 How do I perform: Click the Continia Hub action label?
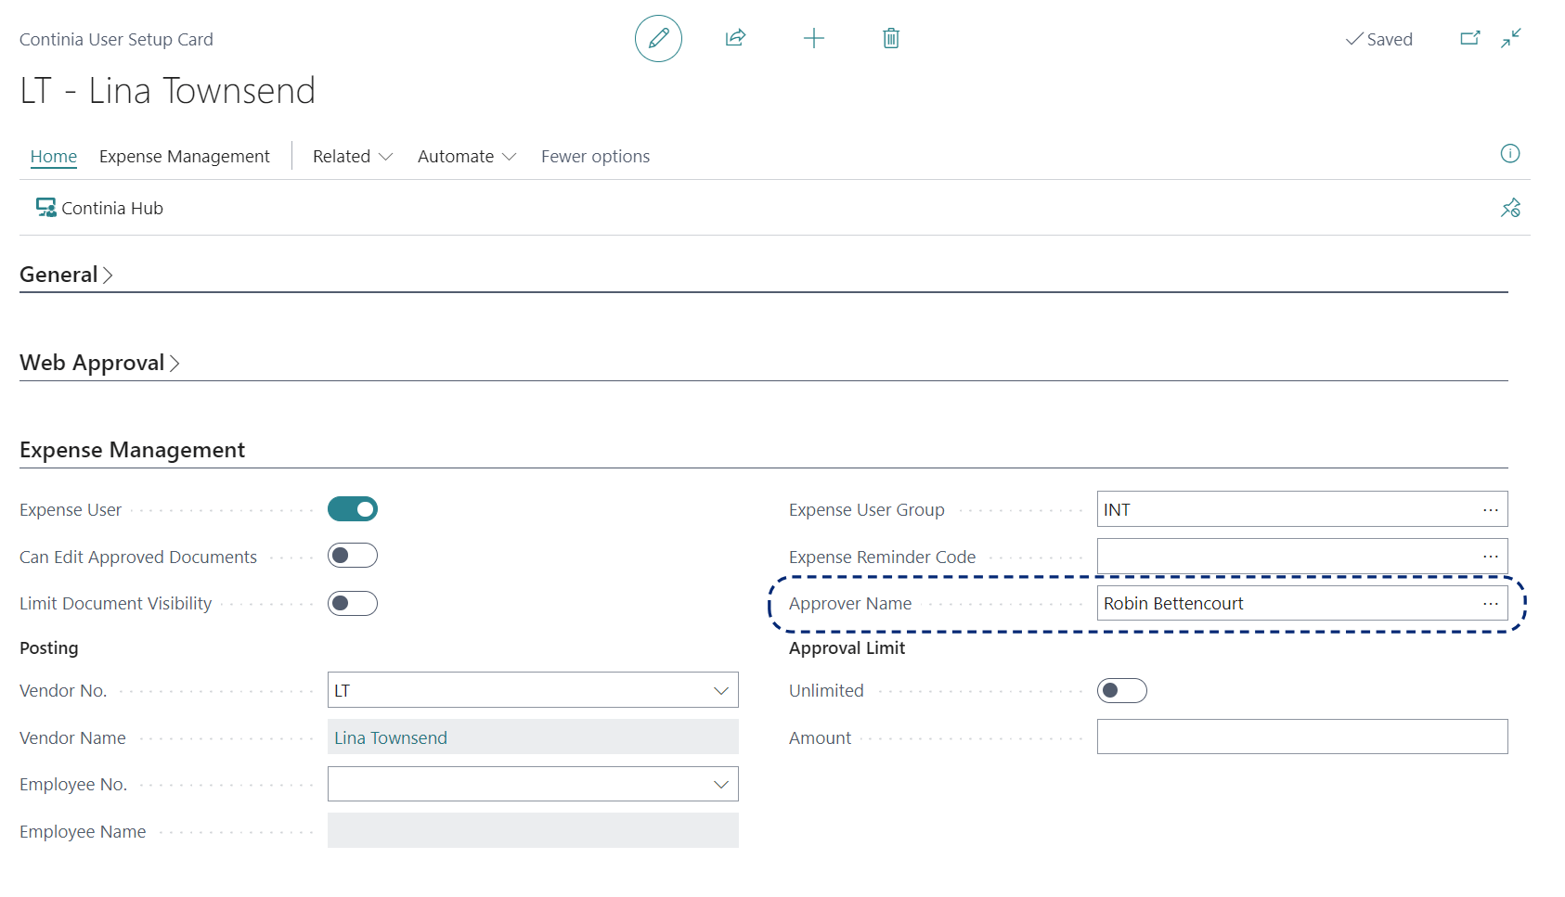pos(112,209)
